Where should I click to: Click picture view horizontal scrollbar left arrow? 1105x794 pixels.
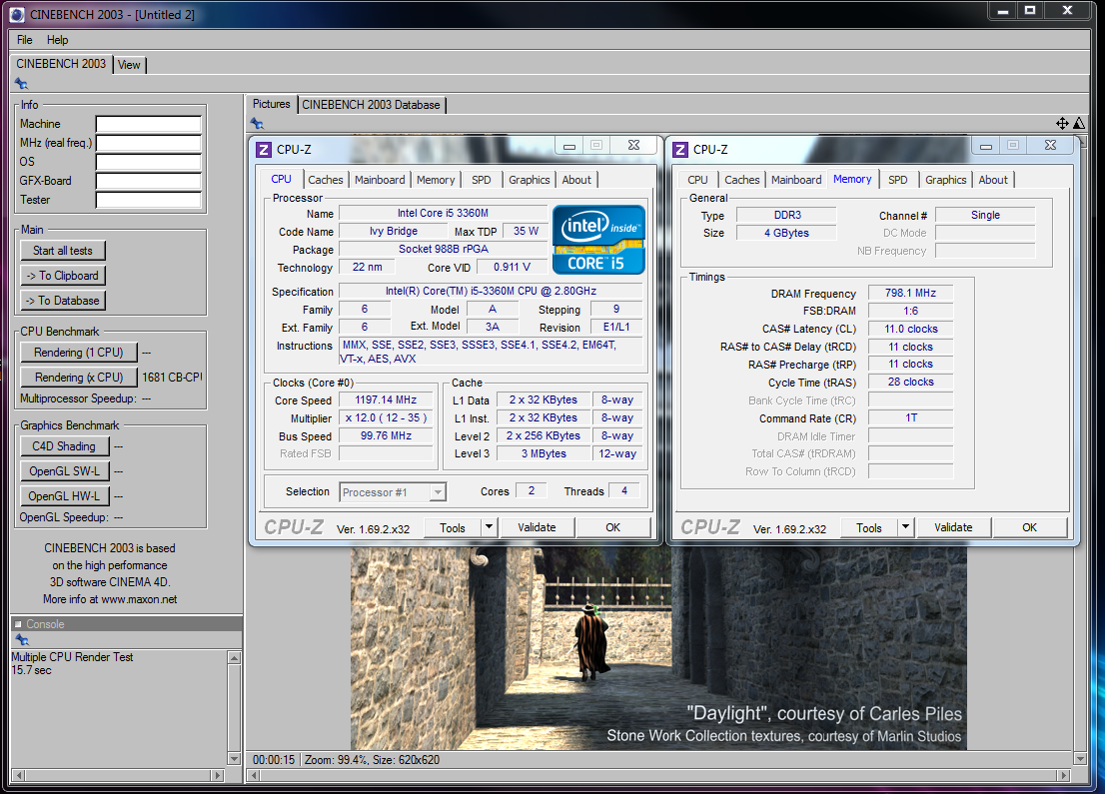click(254, 775)
